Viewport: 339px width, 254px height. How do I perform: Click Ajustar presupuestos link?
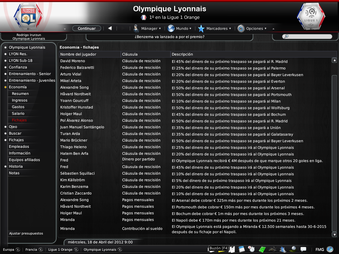click(x=26, y=233)
